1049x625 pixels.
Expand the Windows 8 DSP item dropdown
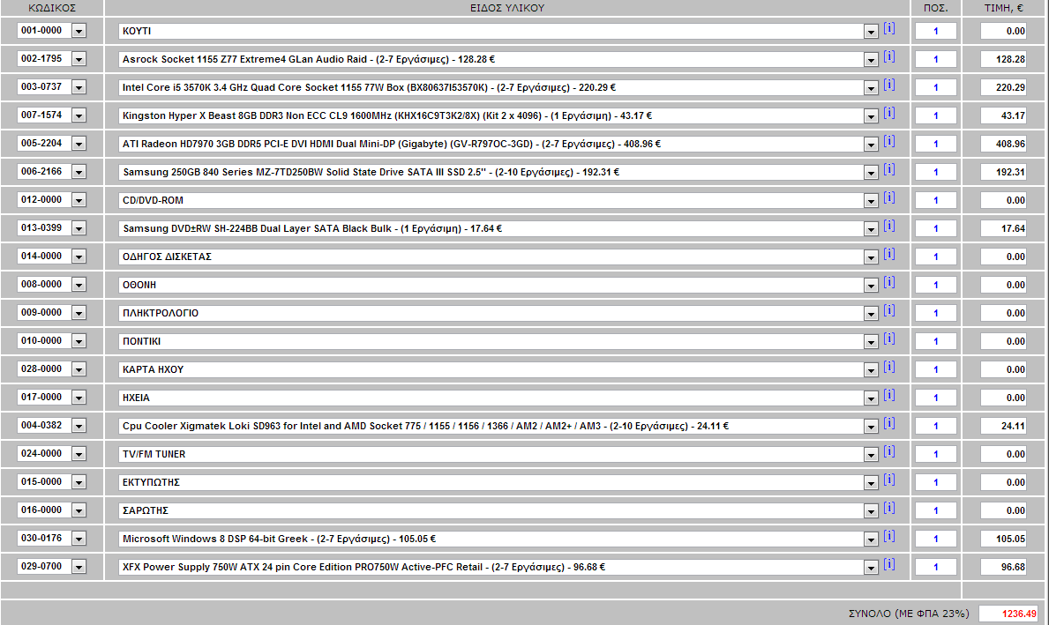(871, 539)
